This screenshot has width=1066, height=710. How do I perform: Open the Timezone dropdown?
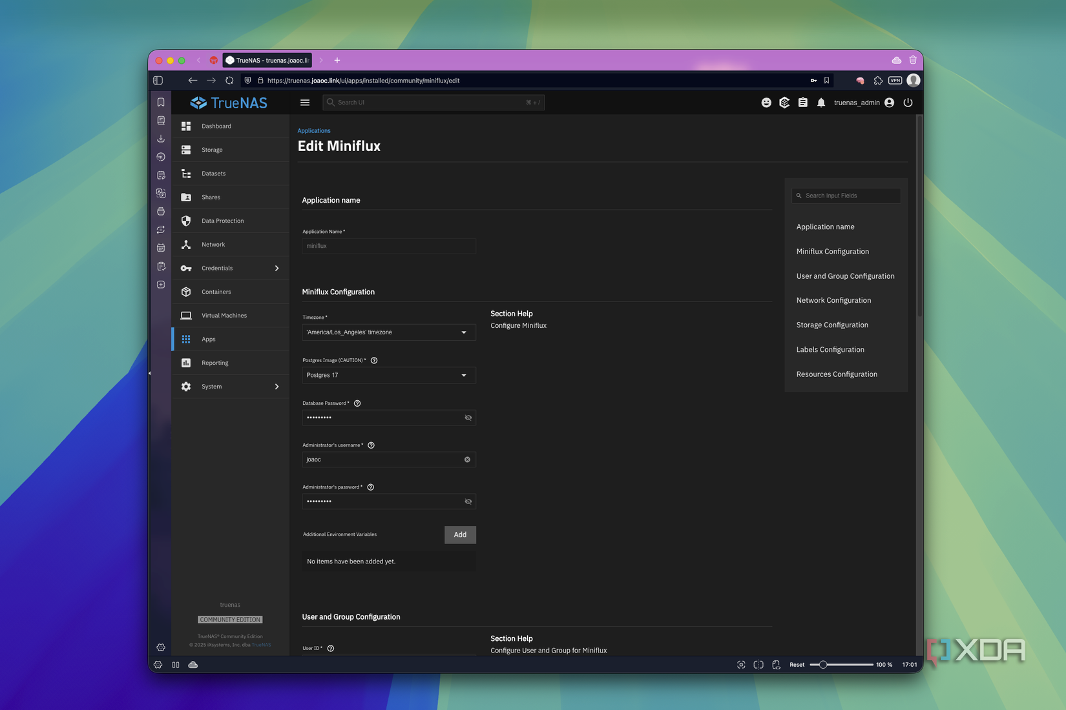(463, 332)
